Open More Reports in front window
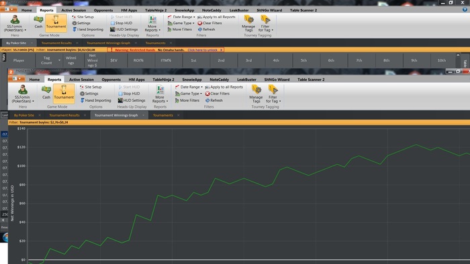470x264 pixels. coord(160,94)
